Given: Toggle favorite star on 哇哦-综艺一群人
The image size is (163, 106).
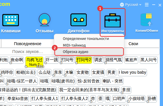Looking at the screenshot, I should (x=7, y=84).
